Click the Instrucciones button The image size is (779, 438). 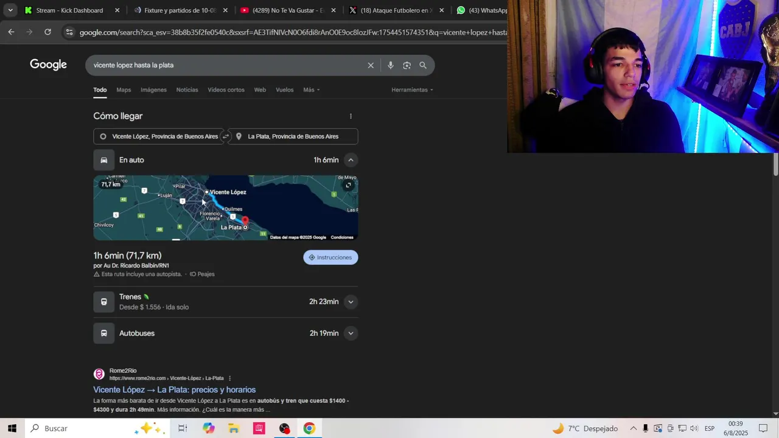point(330,257)
